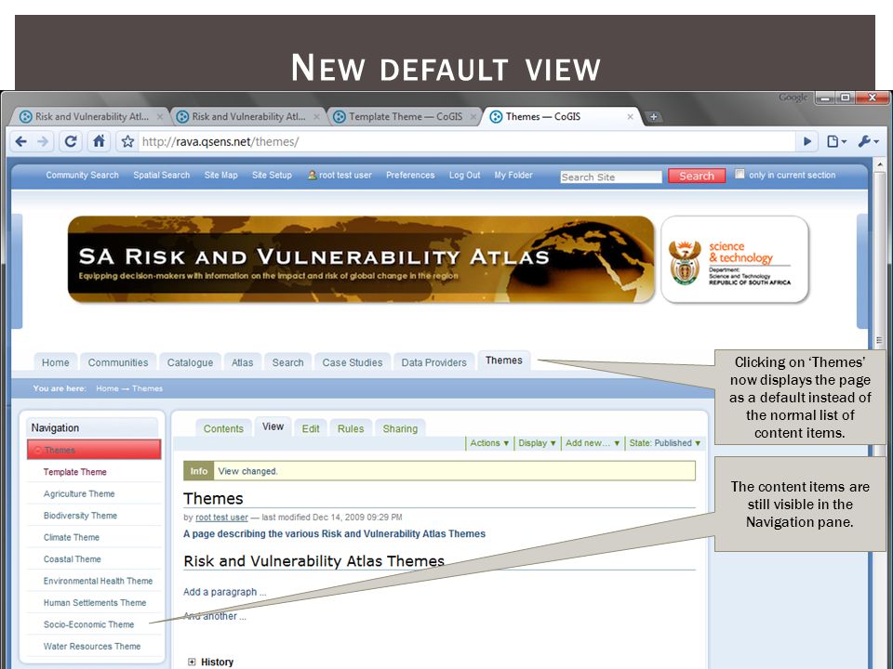Reload the page with the refresh icon

[x=71, y=141]
